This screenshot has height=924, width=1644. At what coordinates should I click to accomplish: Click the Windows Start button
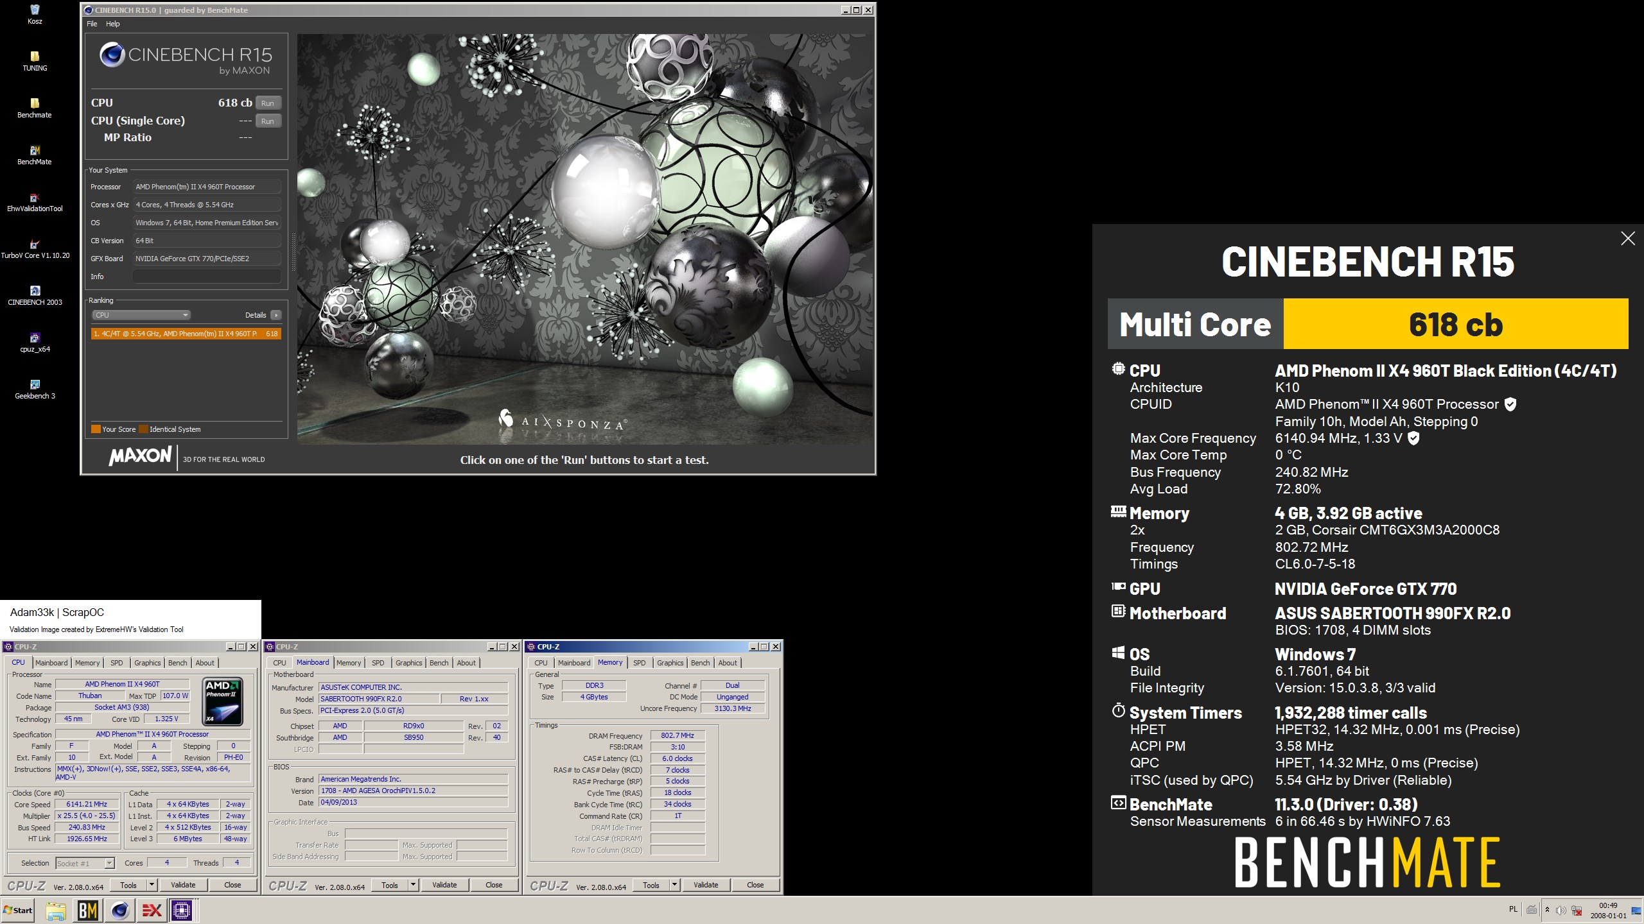18,910
